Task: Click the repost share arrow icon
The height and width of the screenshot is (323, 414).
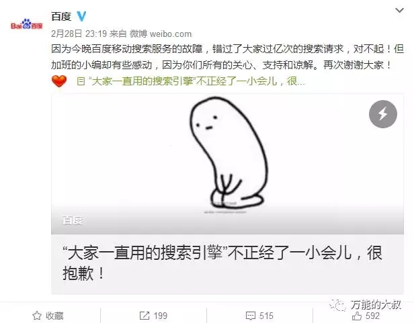Action: 144,316
